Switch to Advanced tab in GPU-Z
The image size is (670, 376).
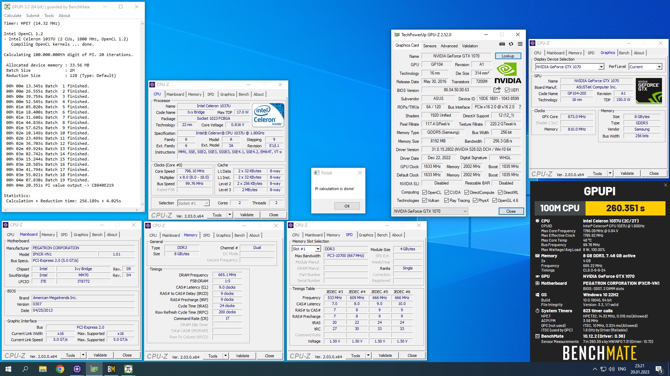[449, 46]
